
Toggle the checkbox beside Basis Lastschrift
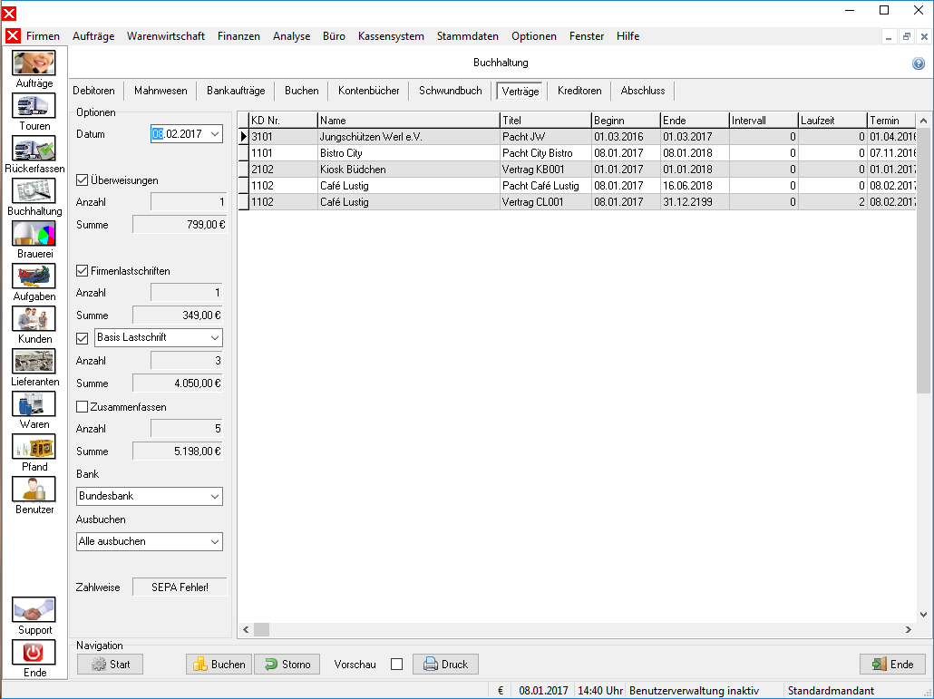83,338
